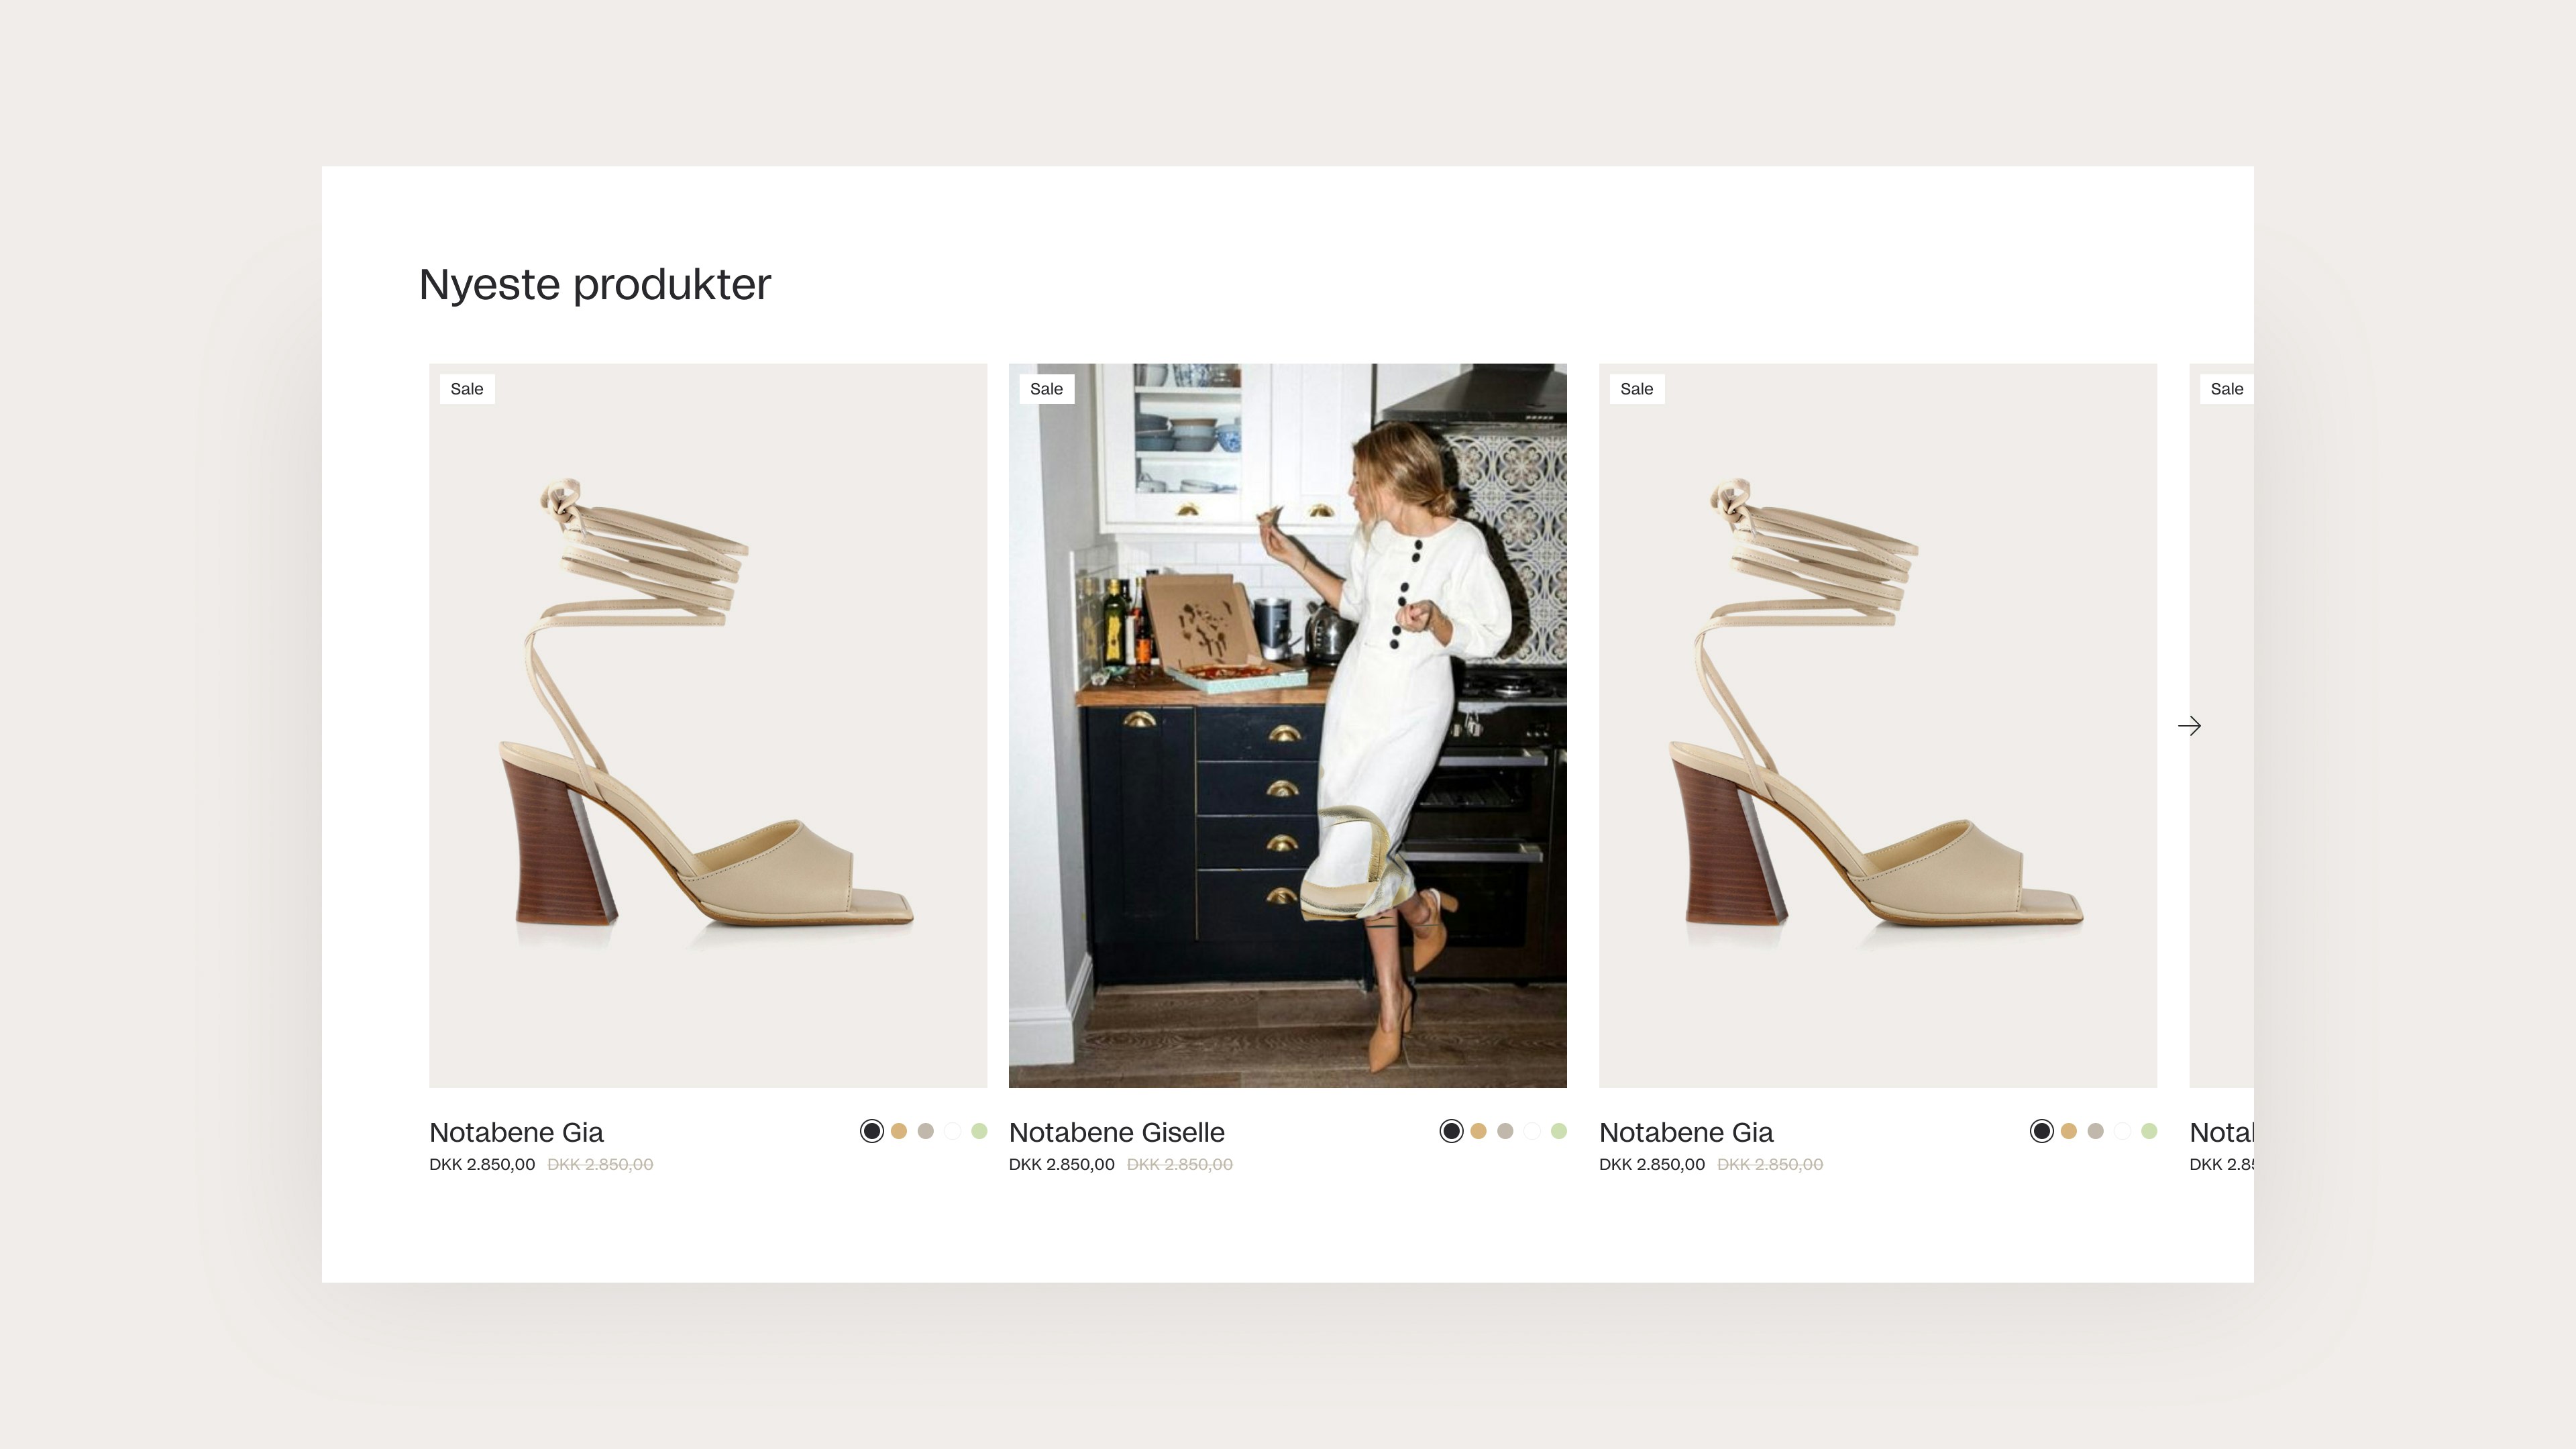2576x1449 pixels.
Task: Click DKK 2.850,00 sale price under first Gia
Action: click(x=482, y=1165)
